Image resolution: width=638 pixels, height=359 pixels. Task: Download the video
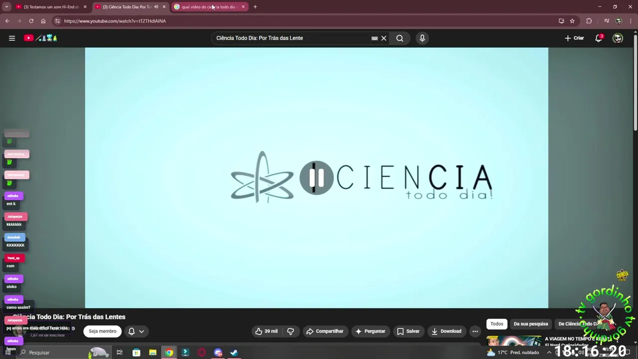(446, 331)
